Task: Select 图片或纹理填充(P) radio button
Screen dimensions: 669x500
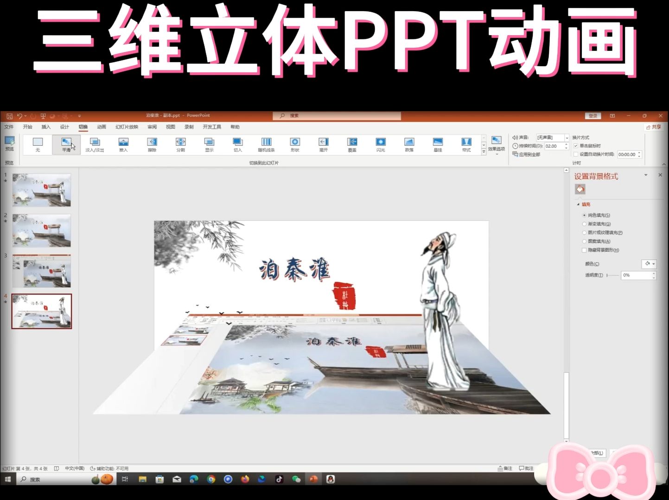Action: tap(584, 233)
